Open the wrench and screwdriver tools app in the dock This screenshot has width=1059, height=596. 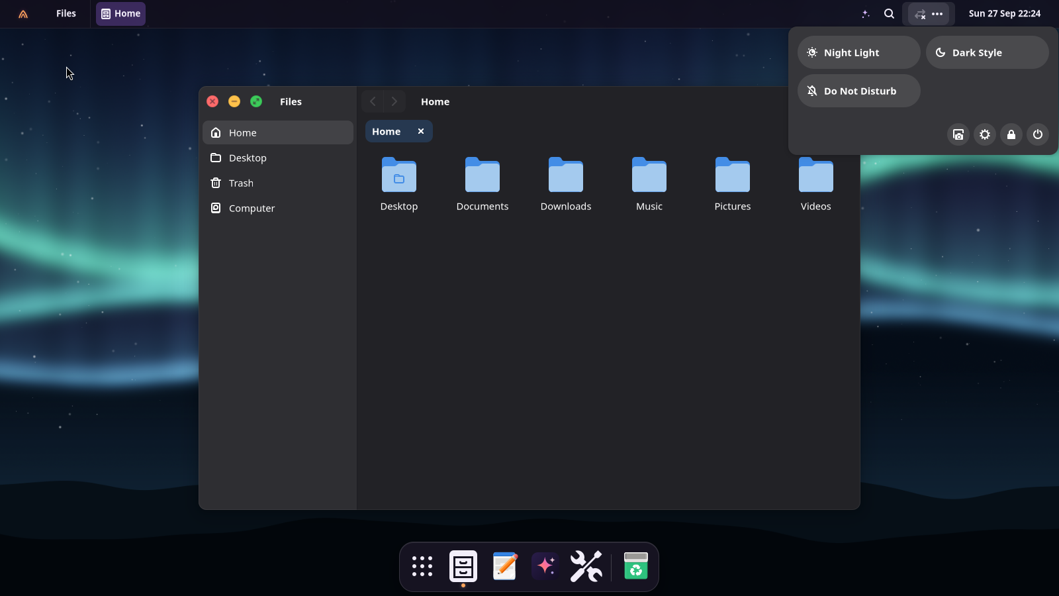click(586, 566)
